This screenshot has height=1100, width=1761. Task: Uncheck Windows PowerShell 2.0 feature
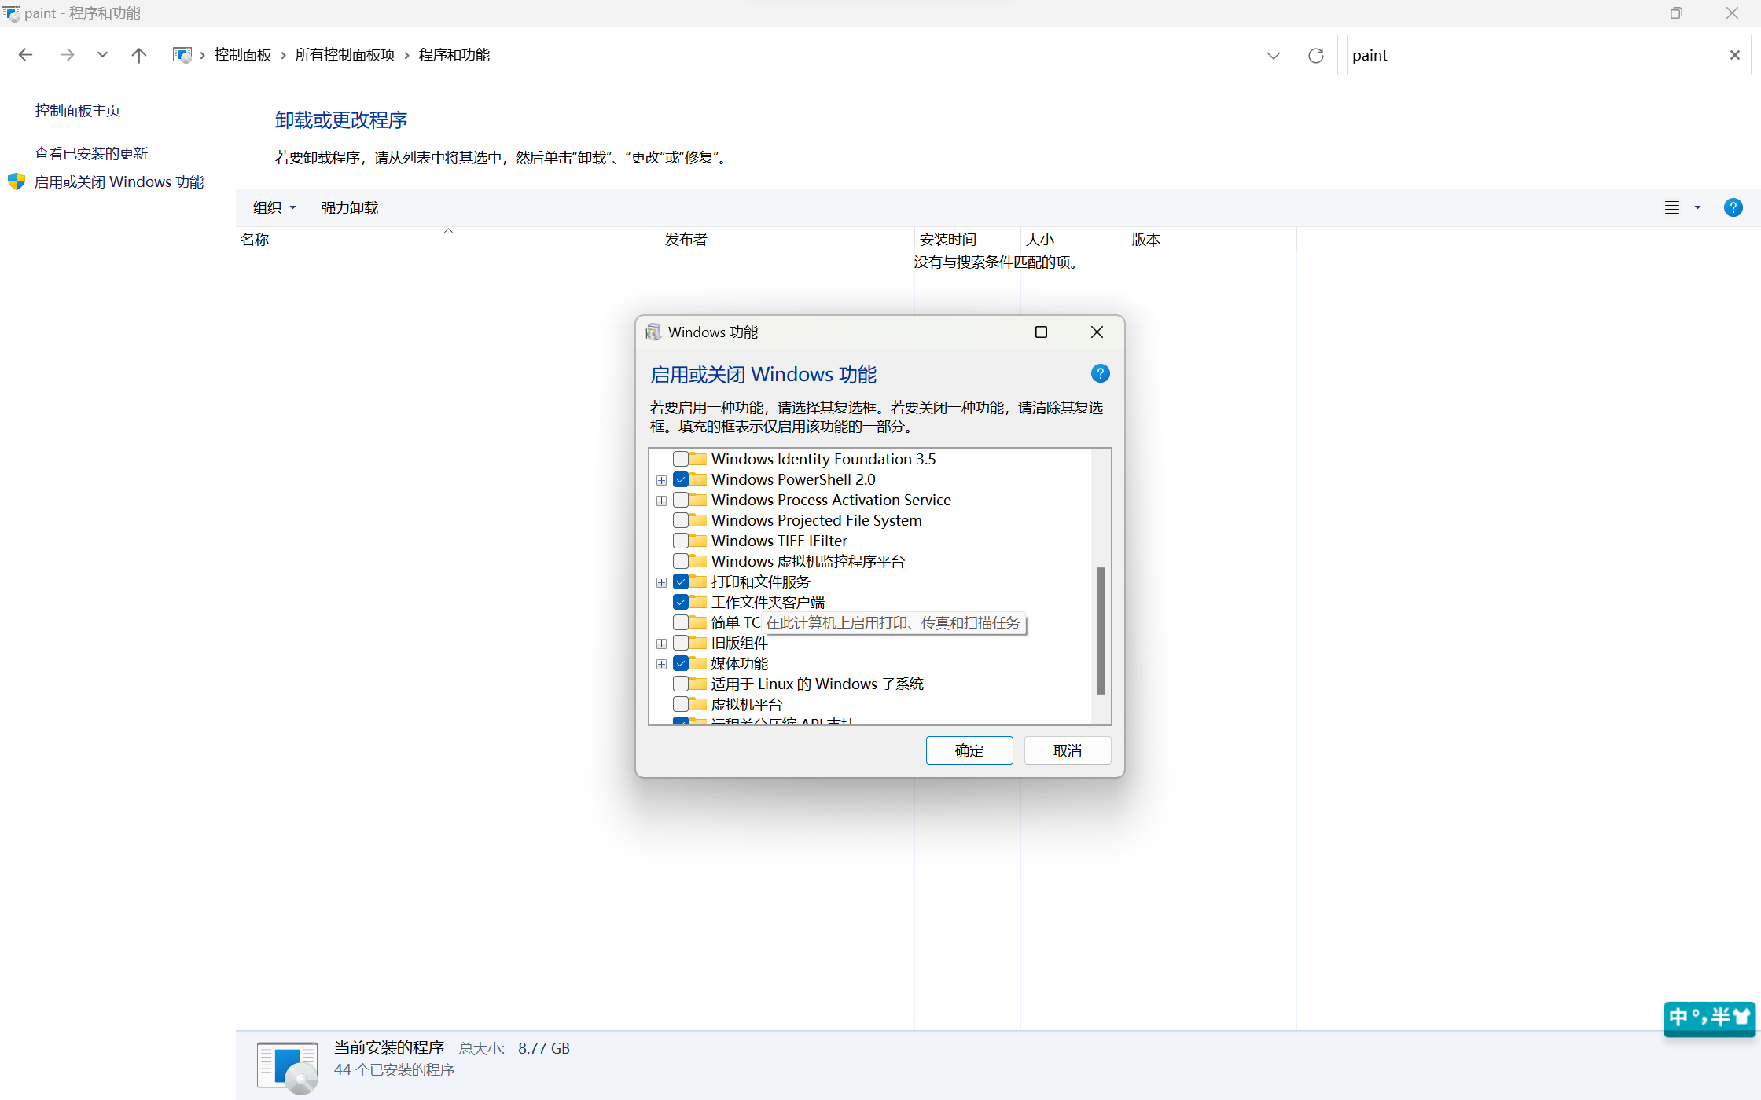click(x=681, y=479)
